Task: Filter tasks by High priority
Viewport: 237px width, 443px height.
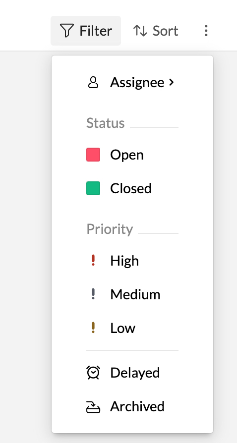Action: coord(132,260)
